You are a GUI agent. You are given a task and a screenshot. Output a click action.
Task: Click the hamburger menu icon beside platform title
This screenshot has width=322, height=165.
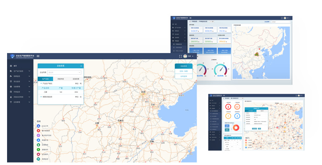click(38, 56)
